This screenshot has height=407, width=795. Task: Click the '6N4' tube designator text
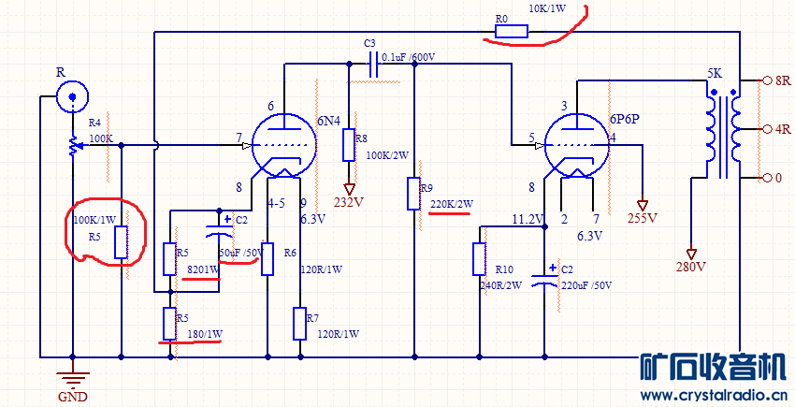click(329, 122)
